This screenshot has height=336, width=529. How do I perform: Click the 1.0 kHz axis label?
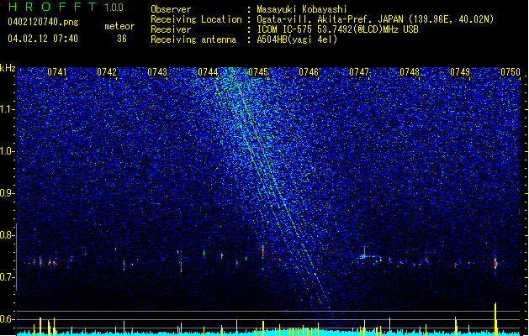click(x=8, y=151)
